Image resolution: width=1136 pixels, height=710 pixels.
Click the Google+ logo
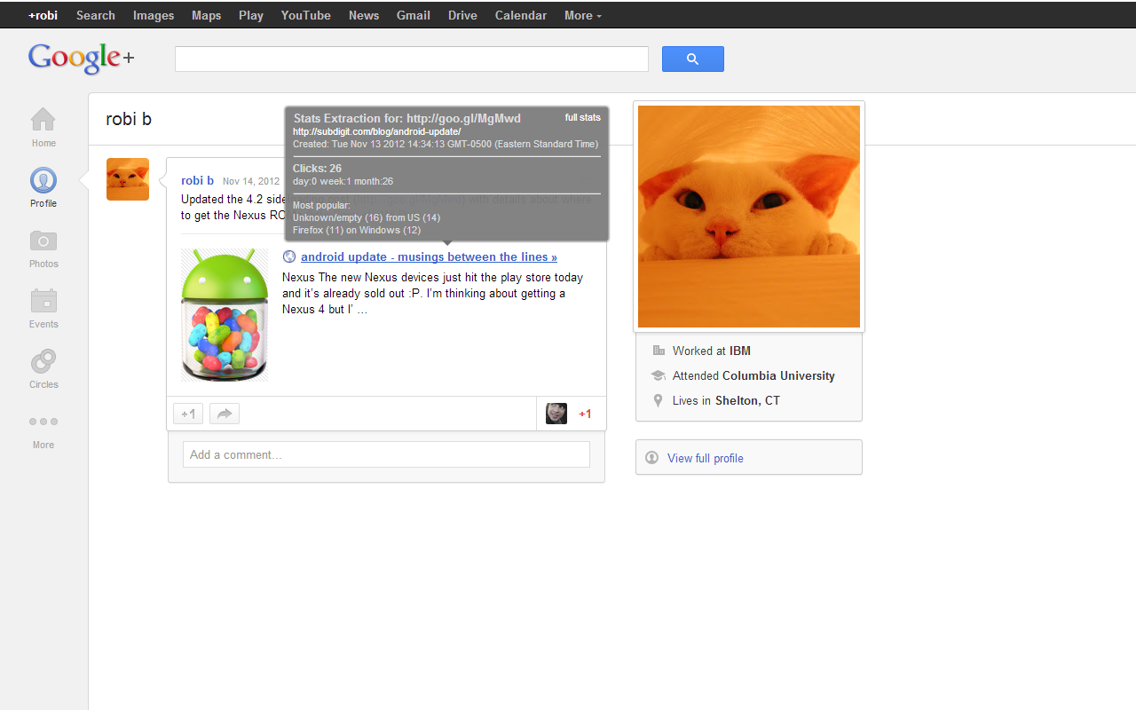tap(81, 58)
